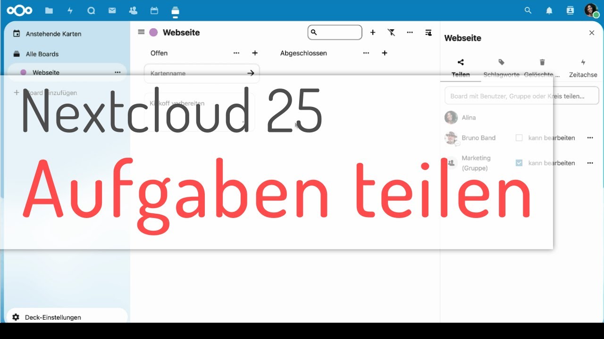Click the share board input field

pos(522,96)
